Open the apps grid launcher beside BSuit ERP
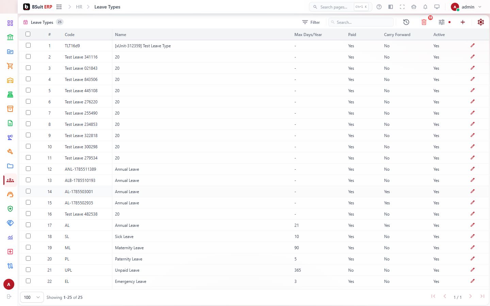The width and height of the screenshot is (490, 306). (59, 7)
